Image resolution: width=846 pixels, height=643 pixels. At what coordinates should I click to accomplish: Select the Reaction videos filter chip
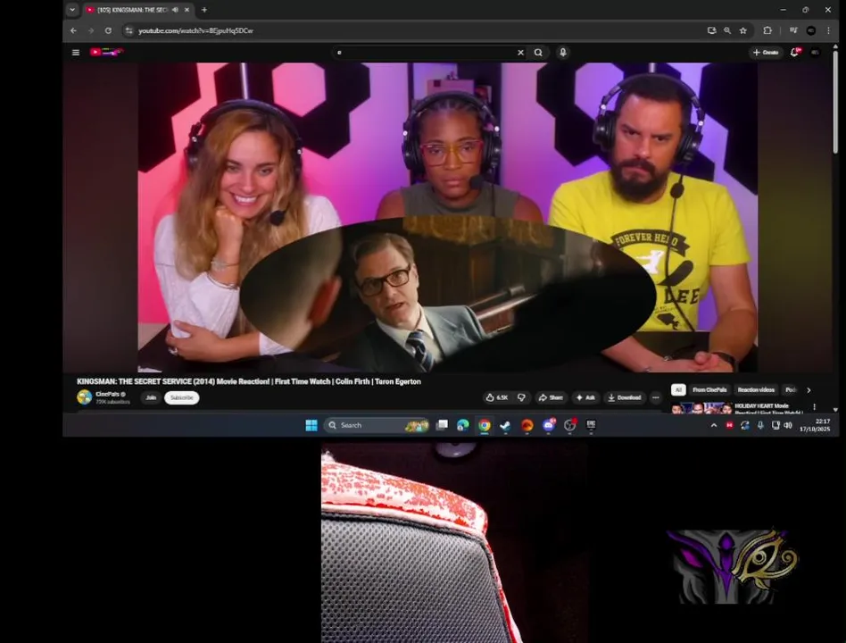pos(756,389)
